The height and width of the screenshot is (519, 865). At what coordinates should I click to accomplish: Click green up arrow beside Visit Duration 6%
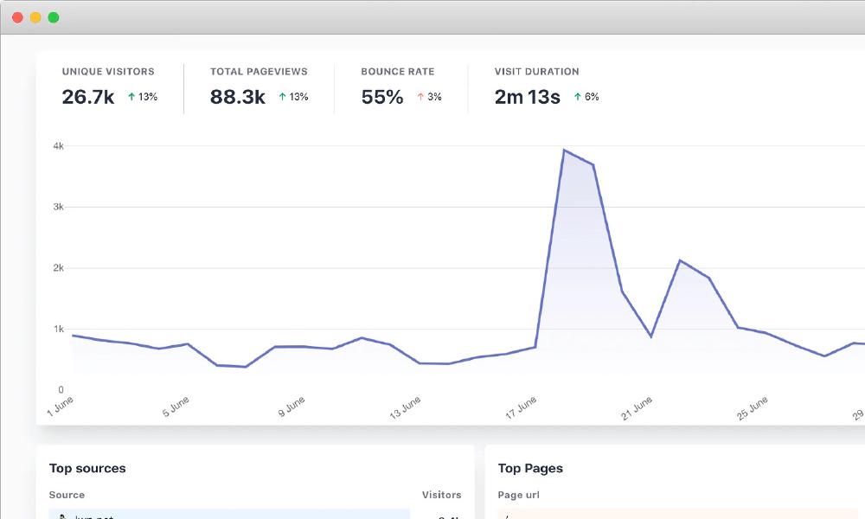[x=578, y=97]
